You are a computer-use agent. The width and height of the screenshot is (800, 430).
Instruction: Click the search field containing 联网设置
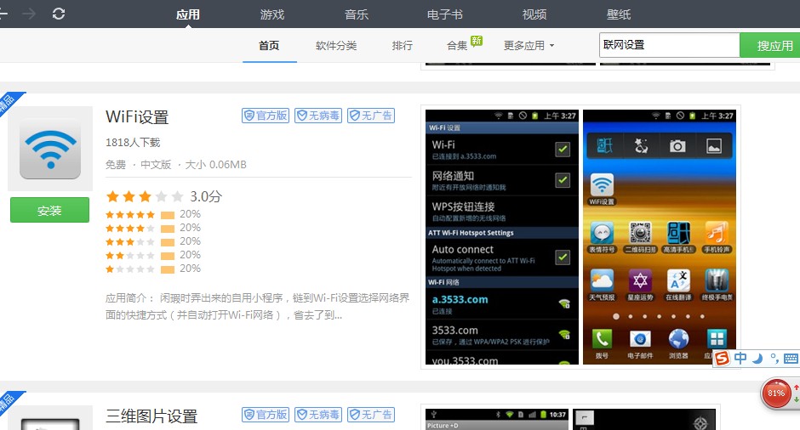[669, 45]
